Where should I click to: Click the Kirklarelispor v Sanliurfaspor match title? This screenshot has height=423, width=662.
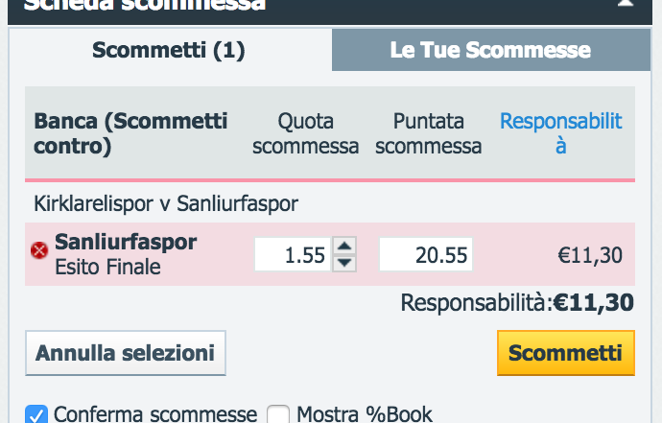point(166,203)
